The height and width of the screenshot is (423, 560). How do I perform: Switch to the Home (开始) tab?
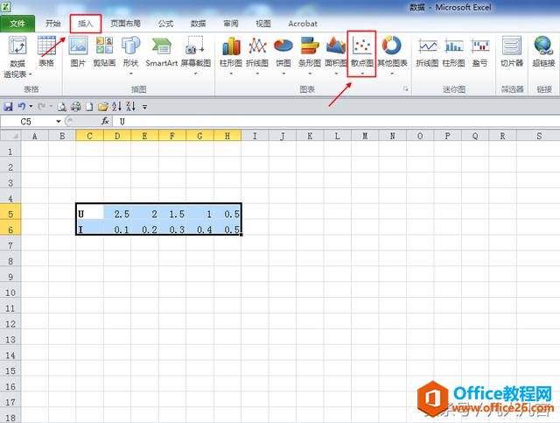tap(52, 24)
